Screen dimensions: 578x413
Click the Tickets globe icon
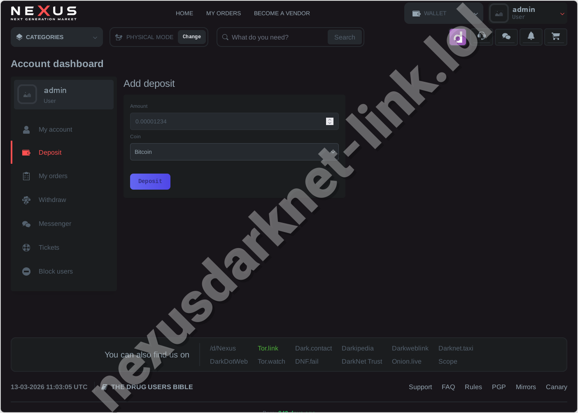pyautogui.click(x=26, y=248)
